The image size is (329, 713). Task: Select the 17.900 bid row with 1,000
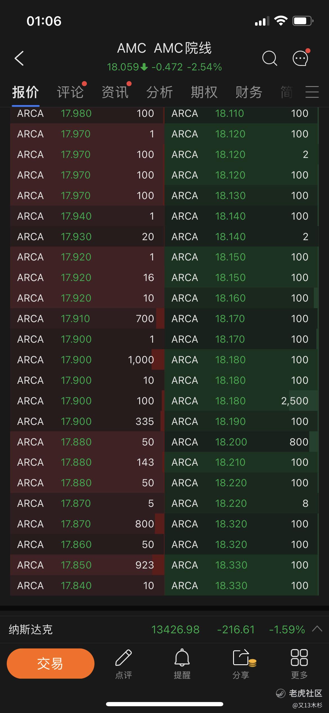pos(87,360)
